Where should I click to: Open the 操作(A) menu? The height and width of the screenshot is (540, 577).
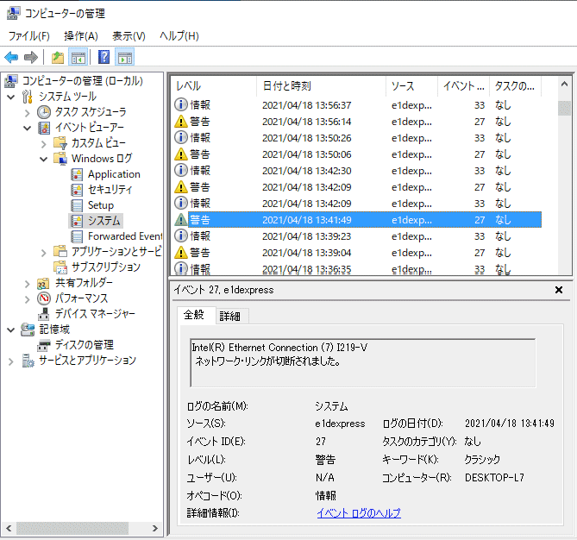81,35
